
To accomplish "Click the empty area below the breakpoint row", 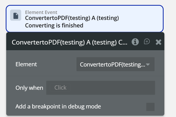I will pos(78,113).
